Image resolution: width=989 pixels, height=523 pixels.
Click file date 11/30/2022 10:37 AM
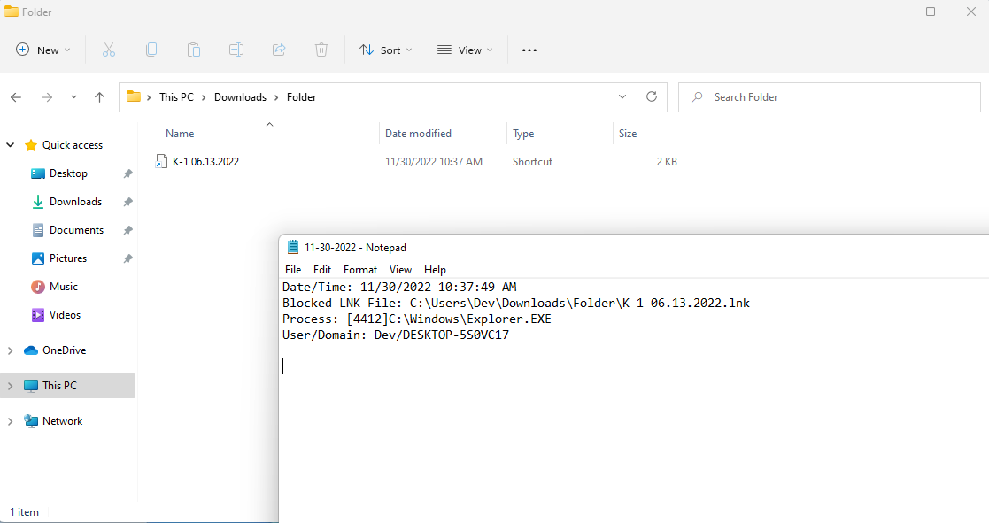pos(434,162)
